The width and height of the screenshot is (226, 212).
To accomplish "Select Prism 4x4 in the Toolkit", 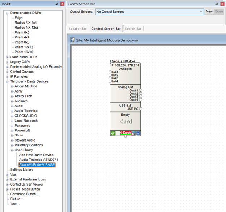I will [22, 37].
